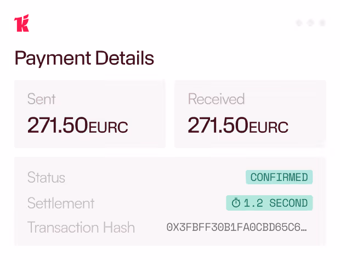
Task: Click the EURC currency in Received card
Action: [x=269, y=127]
